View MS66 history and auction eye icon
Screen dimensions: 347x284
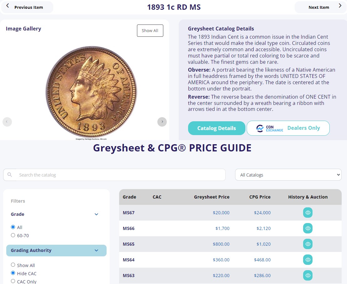(308, 228)
